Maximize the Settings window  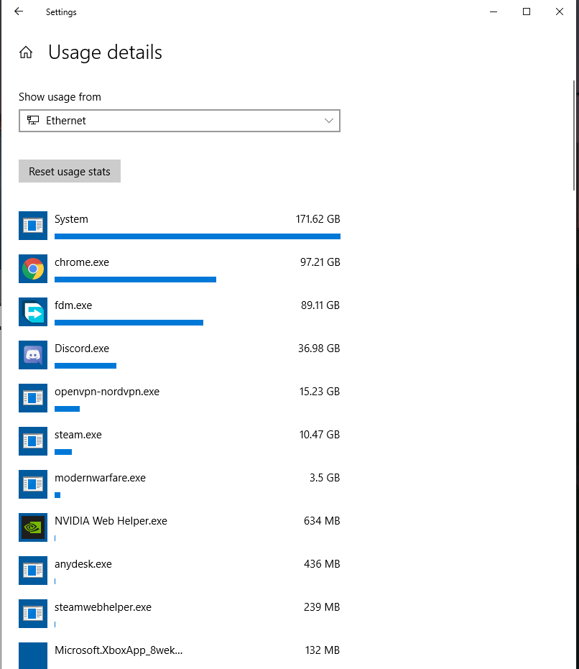527,12
